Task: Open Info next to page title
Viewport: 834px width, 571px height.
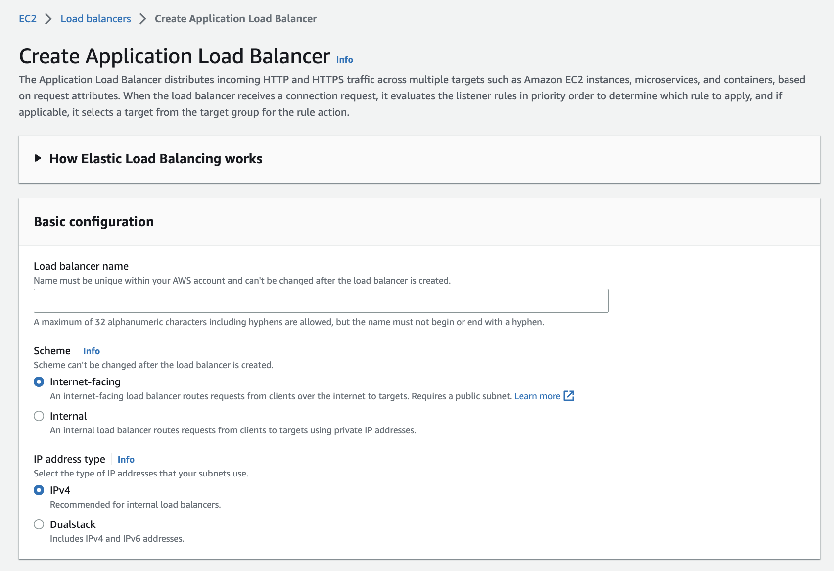Action: point(344,60)
